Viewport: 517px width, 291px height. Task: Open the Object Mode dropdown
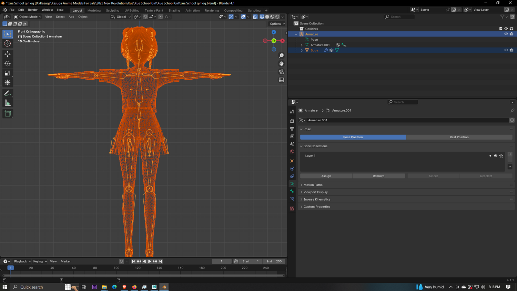(x=28, y=17)
